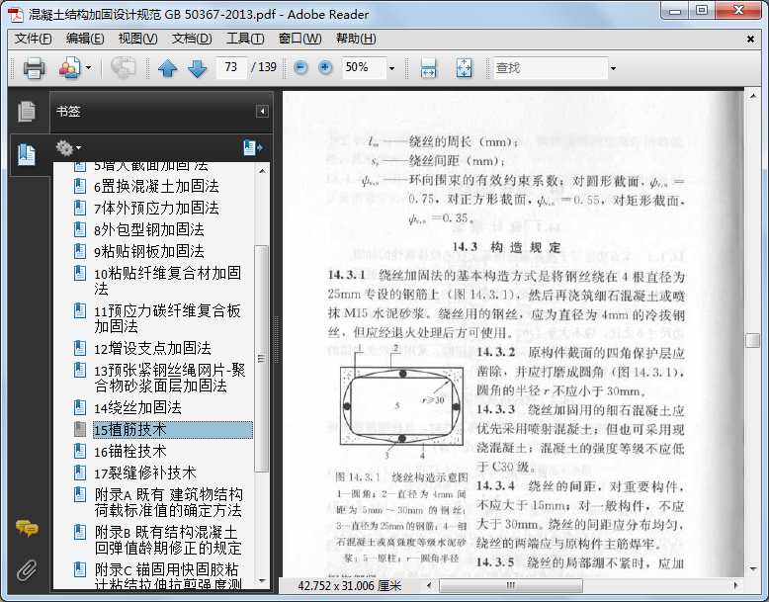Click the zoom percentage field showing 50%
769x602 pixels.
click(364, 67)
